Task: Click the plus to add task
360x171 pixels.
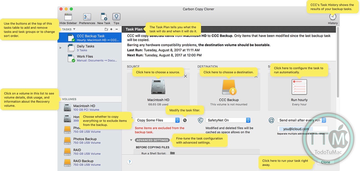Action: coord(111,29)
